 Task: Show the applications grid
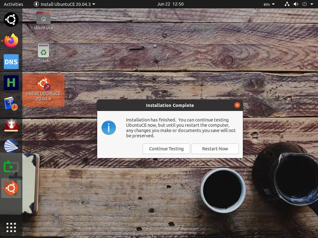[11, 227]
